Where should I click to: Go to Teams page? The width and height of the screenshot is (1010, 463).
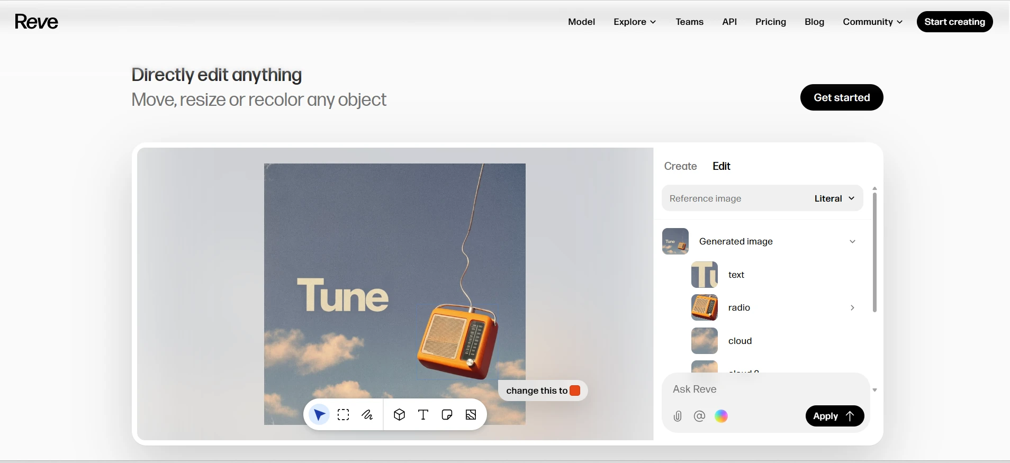tap(689, 22)
